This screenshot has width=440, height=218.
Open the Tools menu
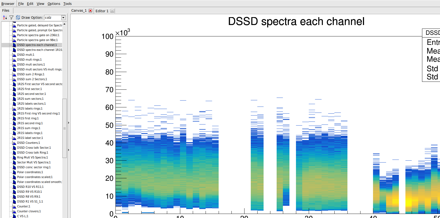67,4
